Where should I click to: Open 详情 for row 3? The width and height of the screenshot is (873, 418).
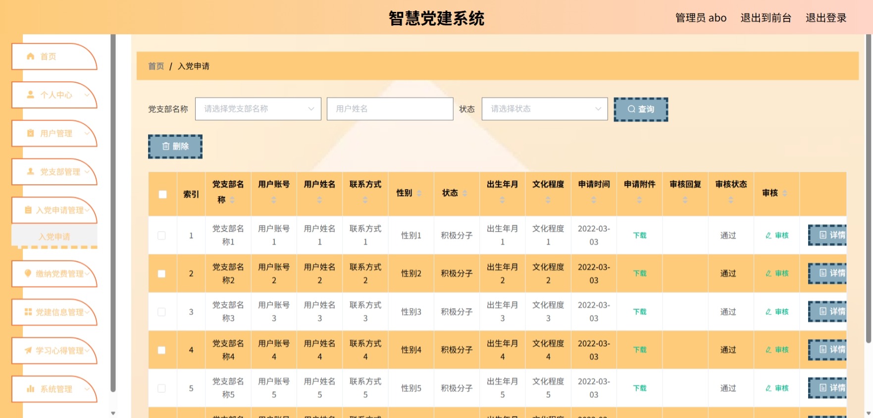827,312
